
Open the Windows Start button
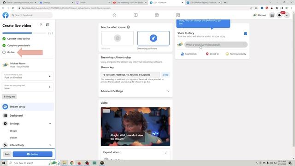[x=4, y=163]
